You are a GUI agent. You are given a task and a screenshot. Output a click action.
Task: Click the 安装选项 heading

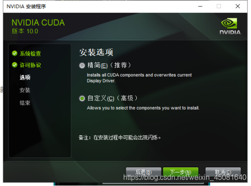[96, 52]
